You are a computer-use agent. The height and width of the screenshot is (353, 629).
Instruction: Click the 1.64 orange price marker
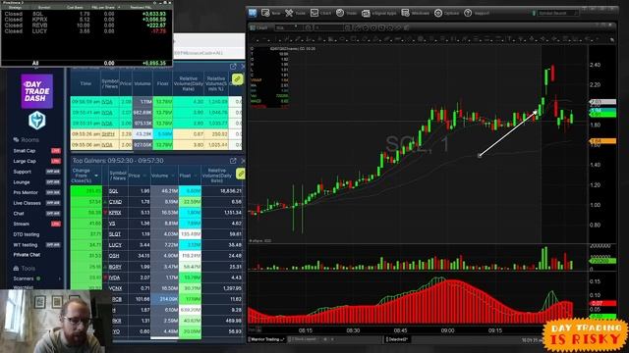[602, 141]
